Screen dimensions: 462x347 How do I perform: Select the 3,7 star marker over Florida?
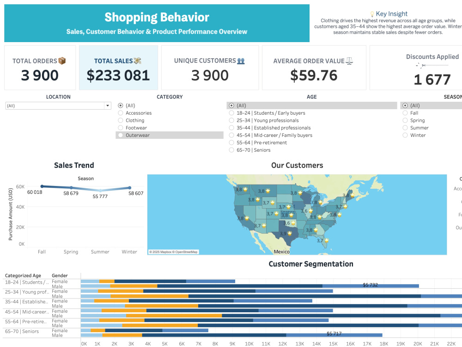327,241
